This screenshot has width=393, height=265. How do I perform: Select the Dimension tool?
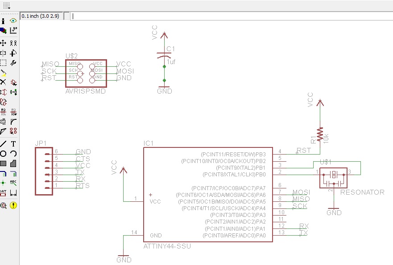point(13,193)
